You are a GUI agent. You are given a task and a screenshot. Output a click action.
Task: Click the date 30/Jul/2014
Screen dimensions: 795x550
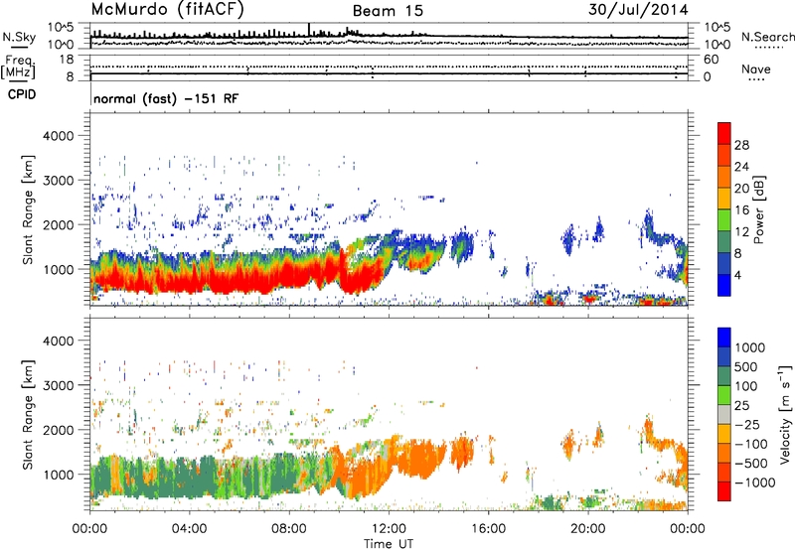coord(638,10)
